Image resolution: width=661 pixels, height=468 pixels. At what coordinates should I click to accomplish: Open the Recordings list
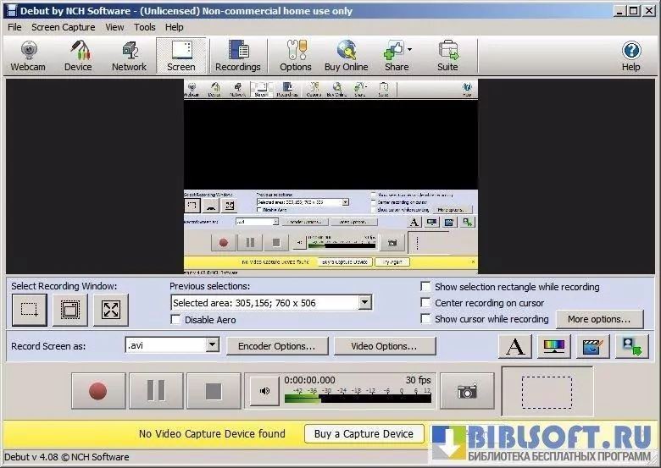[x=237, y=56]
